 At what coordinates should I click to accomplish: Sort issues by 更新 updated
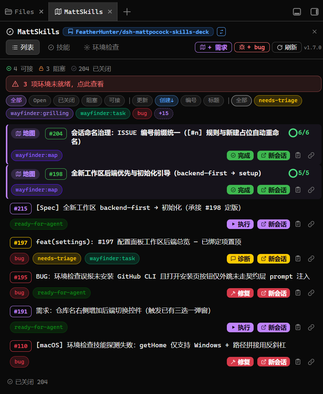pos(142,100)
